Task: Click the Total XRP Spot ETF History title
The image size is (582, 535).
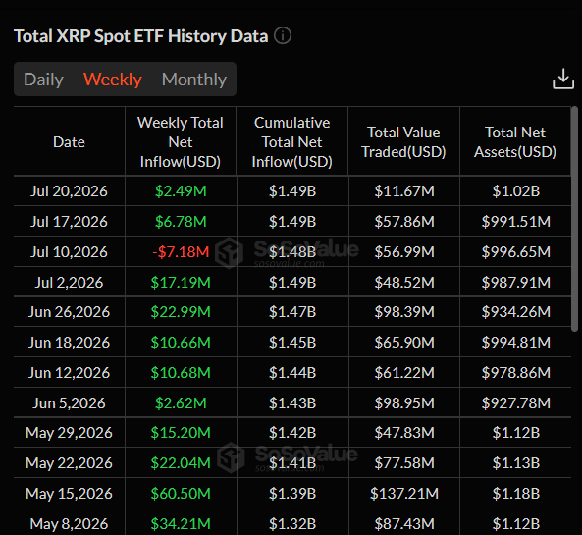Action: tap(141, 36)
